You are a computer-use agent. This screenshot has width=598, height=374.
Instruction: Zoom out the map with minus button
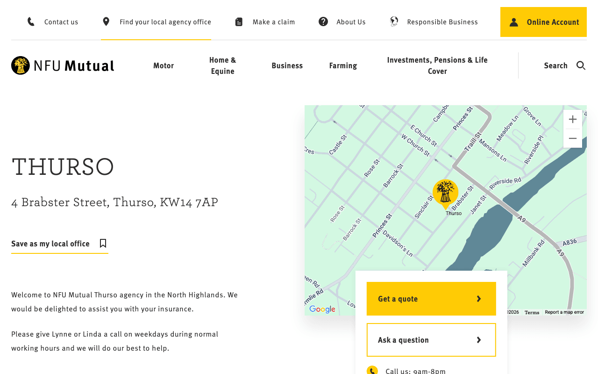[573, 138]
